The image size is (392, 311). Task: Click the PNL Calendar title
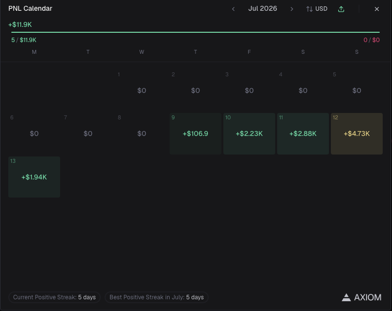tap(30, 8)
